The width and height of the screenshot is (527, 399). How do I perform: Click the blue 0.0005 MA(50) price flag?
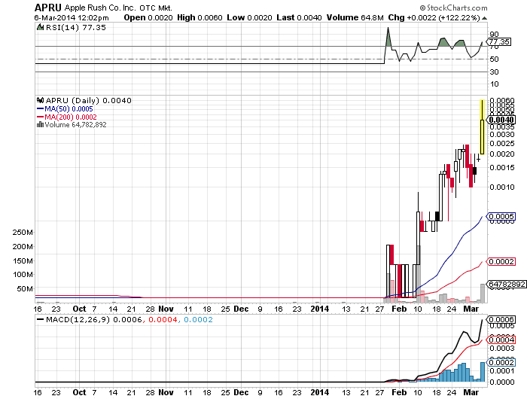501,216
